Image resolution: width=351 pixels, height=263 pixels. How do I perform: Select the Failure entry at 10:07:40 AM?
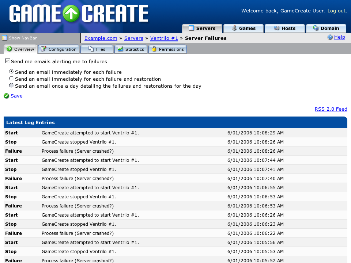click(x=175, y=179)
